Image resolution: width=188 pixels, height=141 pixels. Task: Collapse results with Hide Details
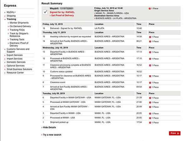tap(50, 128)
